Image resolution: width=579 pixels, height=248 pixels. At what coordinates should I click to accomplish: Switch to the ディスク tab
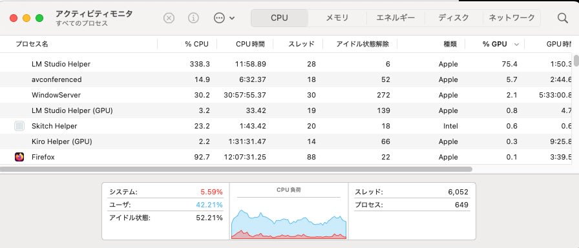454,17
